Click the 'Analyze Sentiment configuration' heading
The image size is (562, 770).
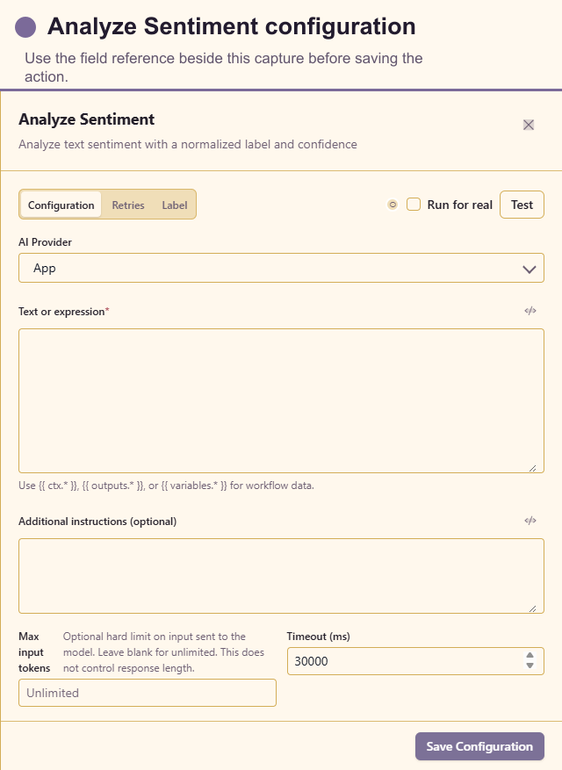tap(231, 26)
